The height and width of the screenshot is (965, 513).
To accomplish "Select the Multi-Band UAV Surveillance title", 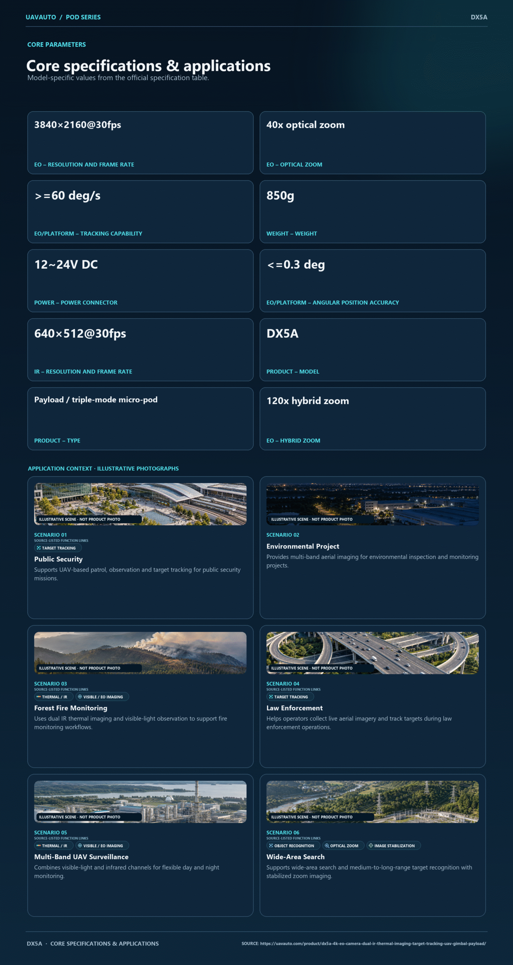I will click(81, 857).
